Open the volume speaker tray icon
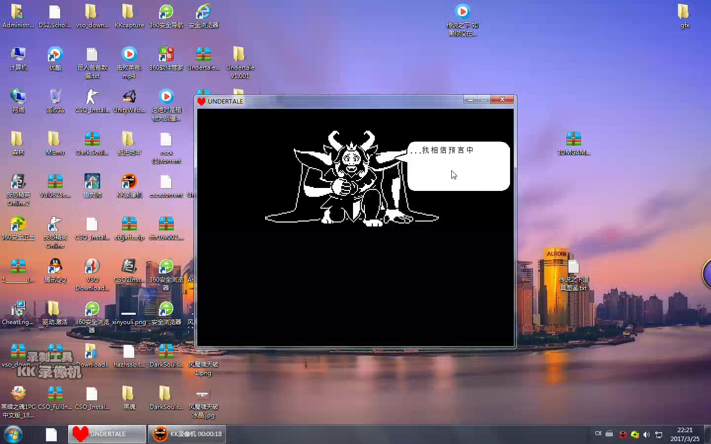Image resolution: width=711 pixels, height=444 pixels. coord(646,434)
